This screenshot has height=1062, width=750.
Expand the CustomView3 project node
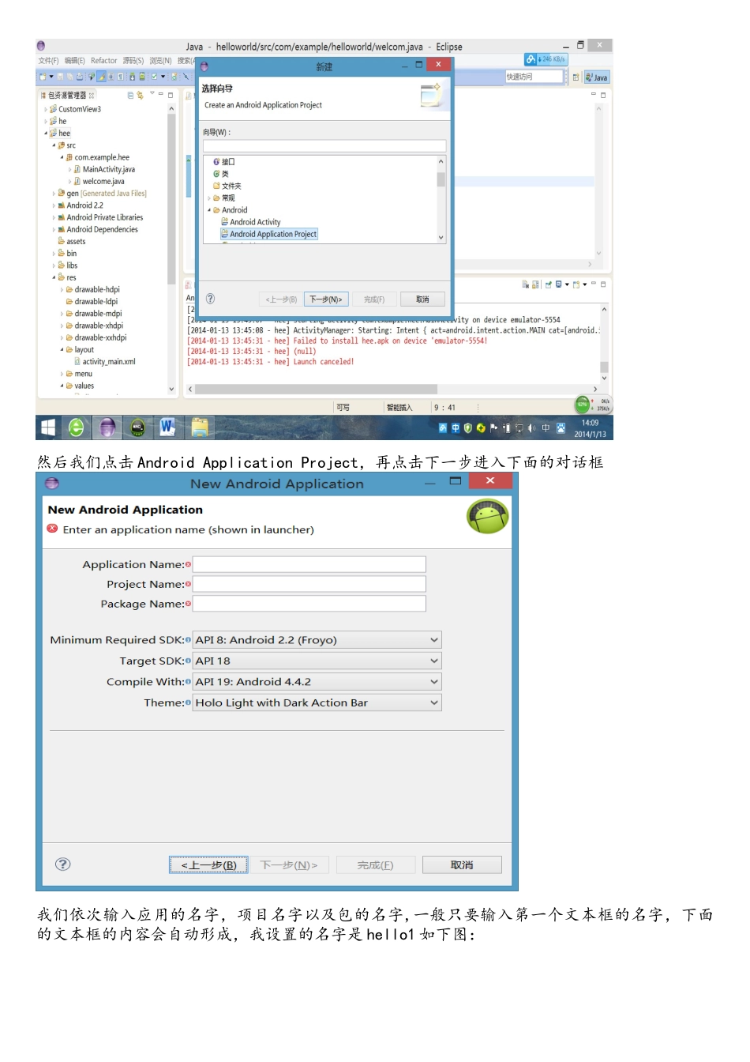tap(46, 109)
